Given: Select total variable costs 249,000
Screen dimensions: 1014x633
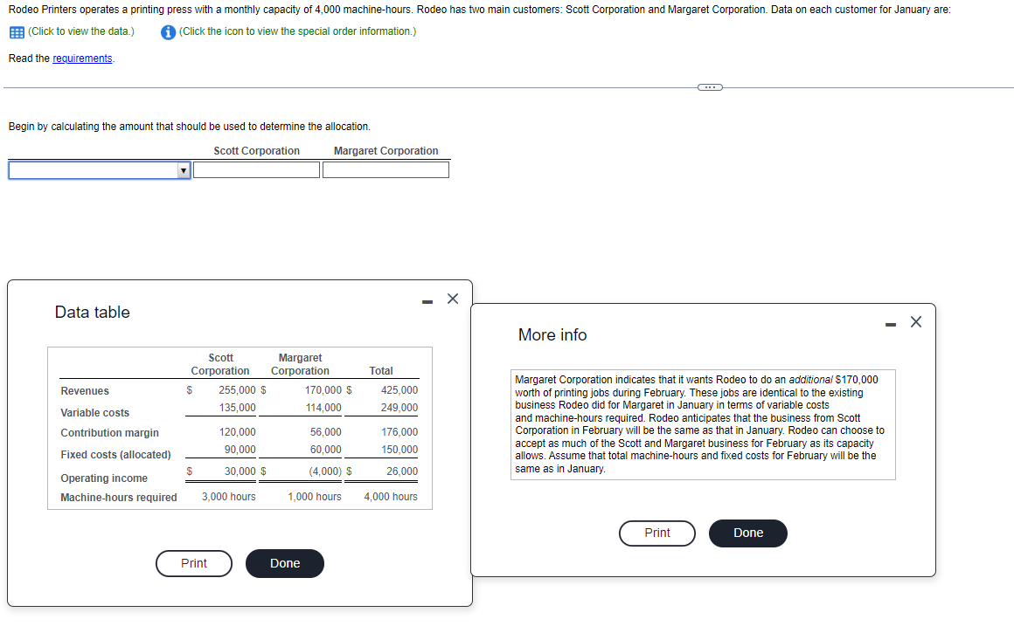Looking at the screenshot, I should point(399,408).
